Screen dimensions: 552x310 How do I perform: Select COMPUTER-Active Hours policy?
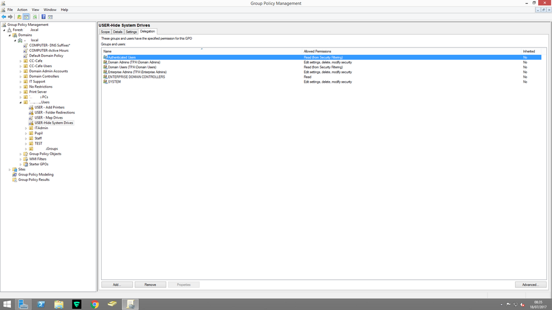click(x=49, y=51)
